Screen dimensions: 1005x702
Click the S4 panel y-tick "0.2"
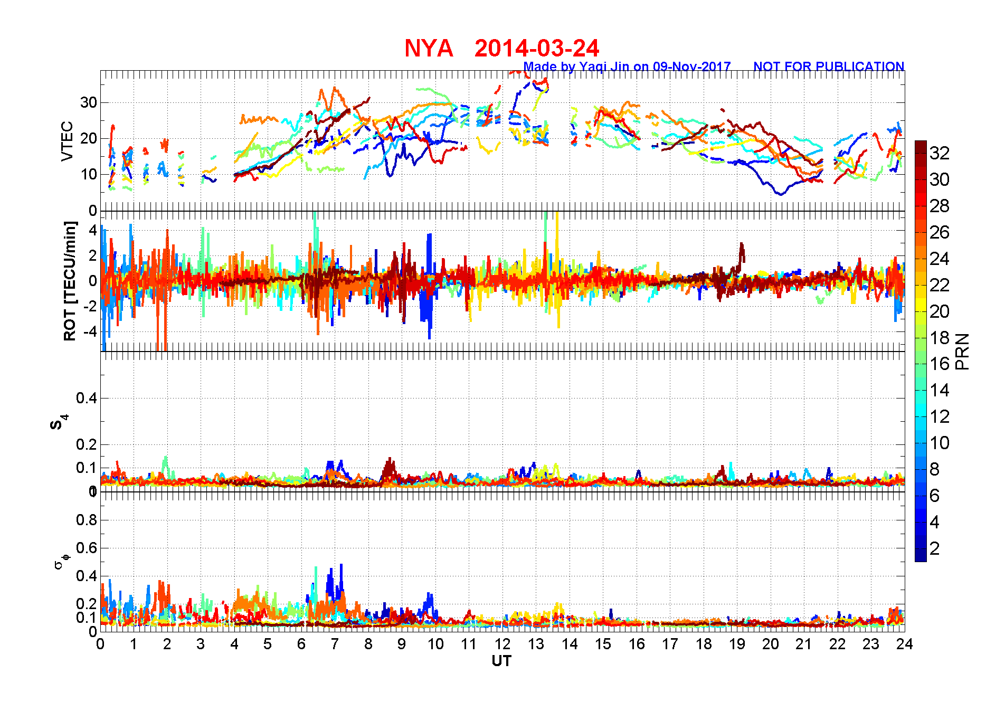click(x=87, y=444)
